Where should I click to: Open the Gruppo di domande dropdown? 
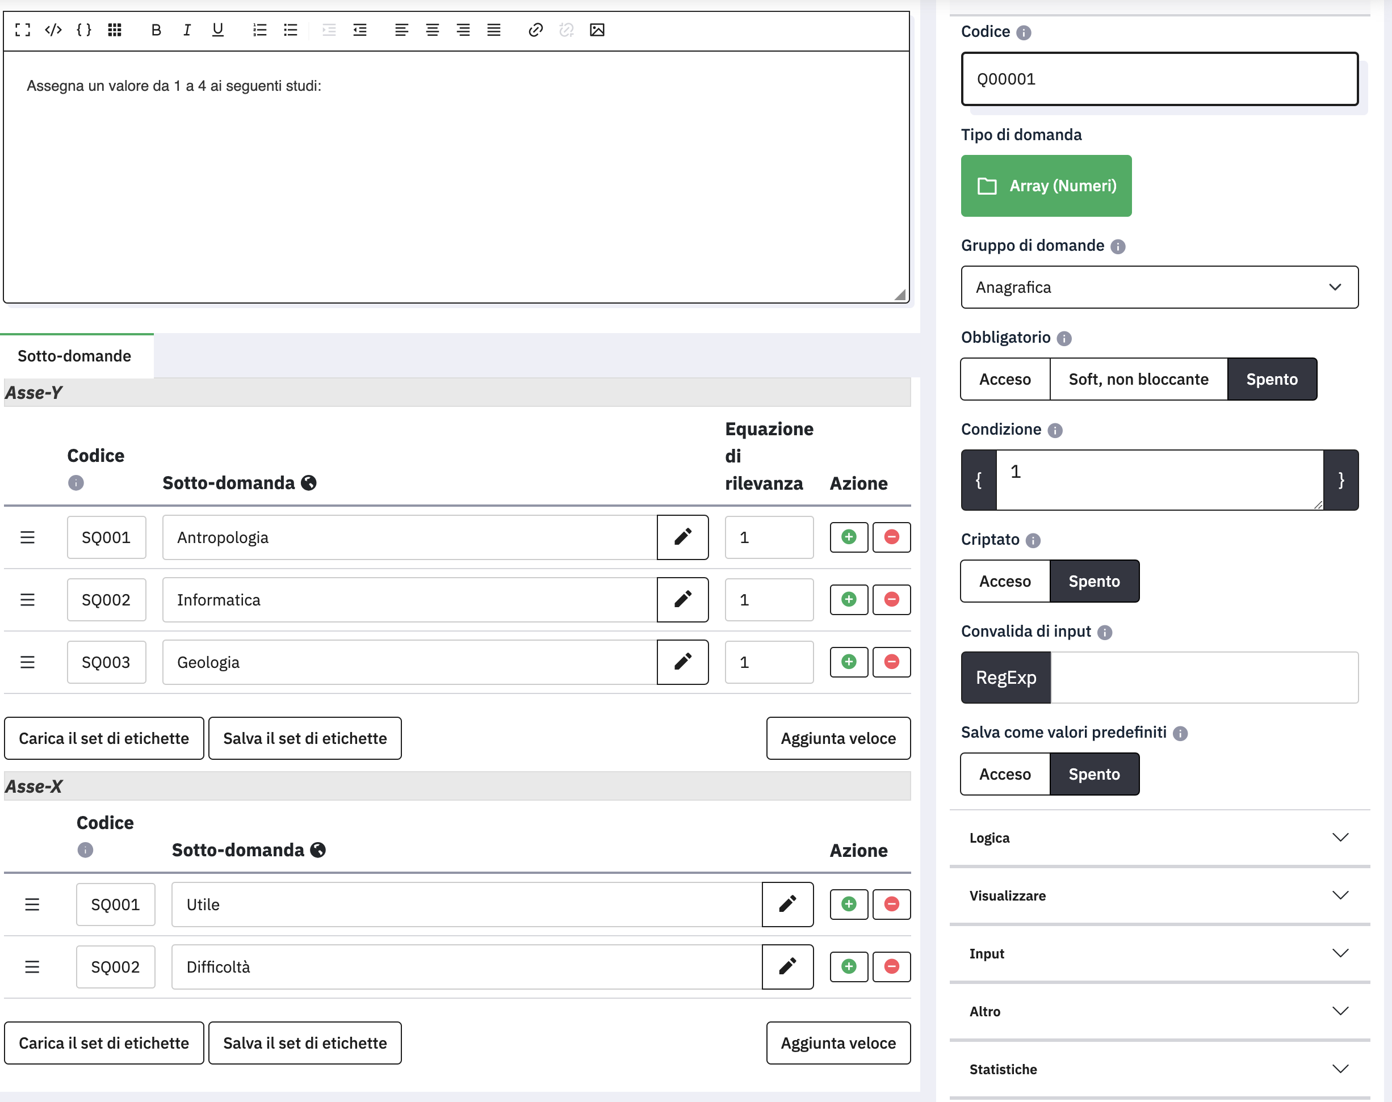pos(1159,287)
